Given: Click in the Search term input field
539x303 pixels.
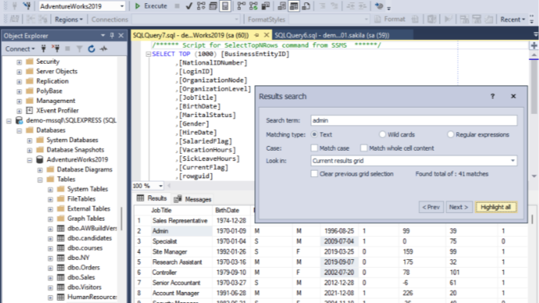Looking at the screenshot, I should (413, 121).
